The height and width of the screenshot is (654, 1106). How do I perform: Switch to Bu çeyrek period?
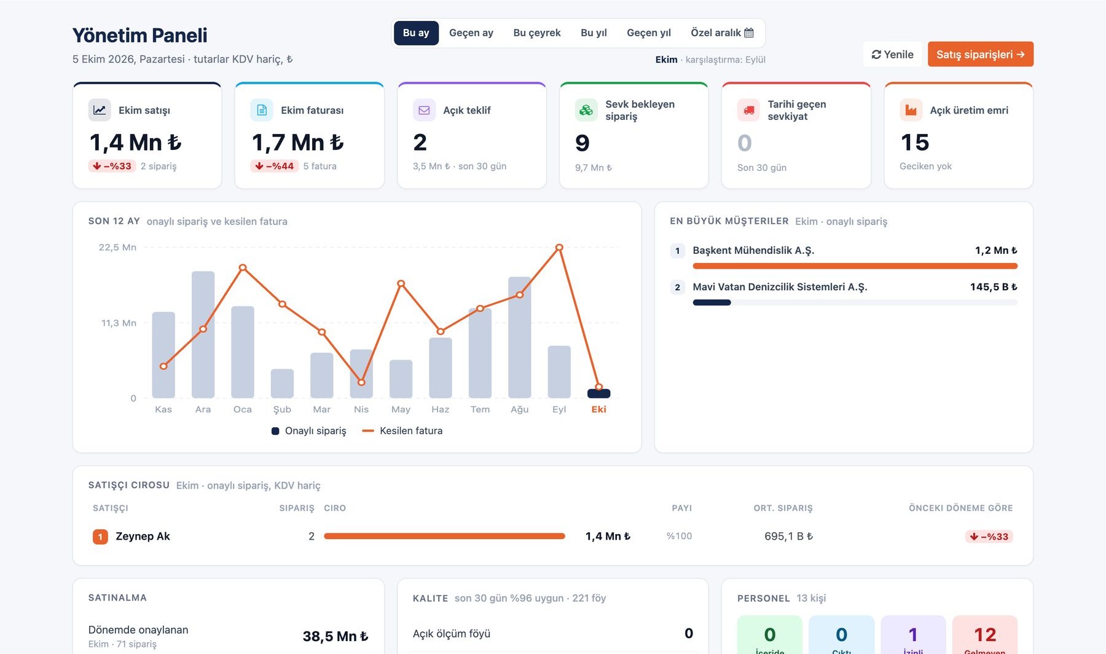click(x=537, y=33)
